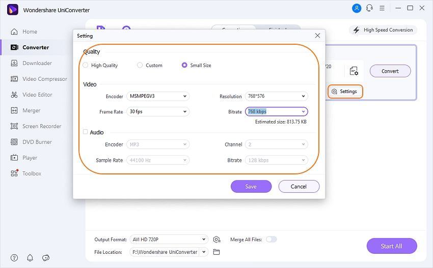
Task: Open the hamburger menu in the title bar
Action: coord(382,8)
